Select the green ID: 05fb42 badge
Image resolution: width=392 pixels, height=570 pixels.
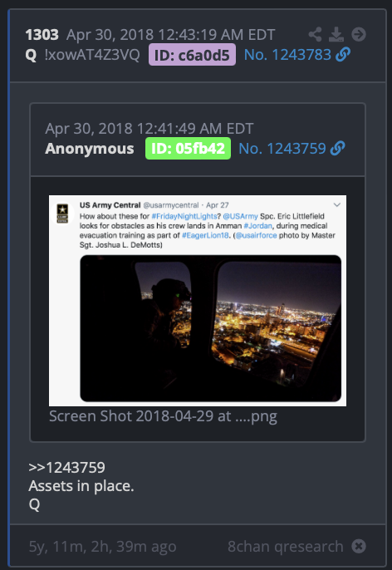(188, 148)
